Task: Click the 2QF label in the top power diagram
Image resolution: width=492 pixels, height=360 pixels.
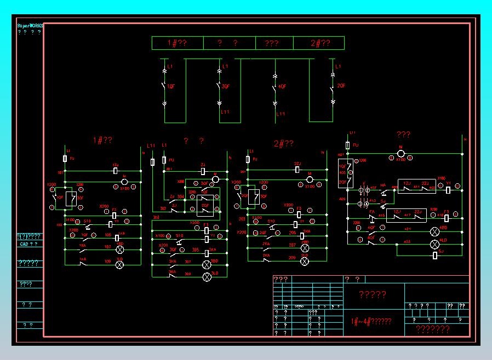Action: click(x=341, y=85)
